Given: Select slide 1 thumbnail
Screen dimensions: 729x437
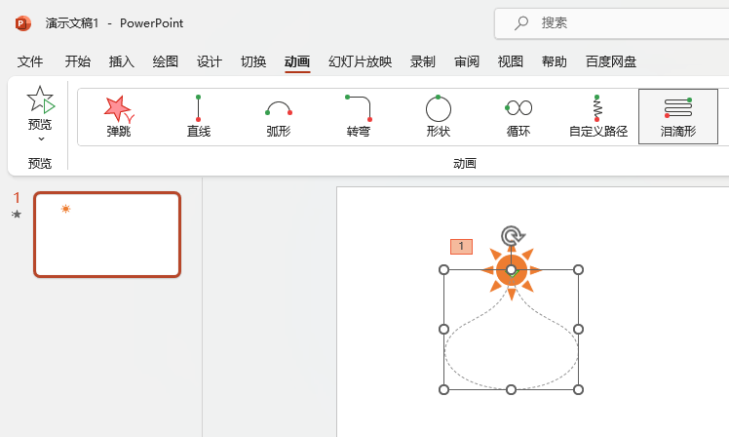Looking at the screenshot, I should 107,234.
